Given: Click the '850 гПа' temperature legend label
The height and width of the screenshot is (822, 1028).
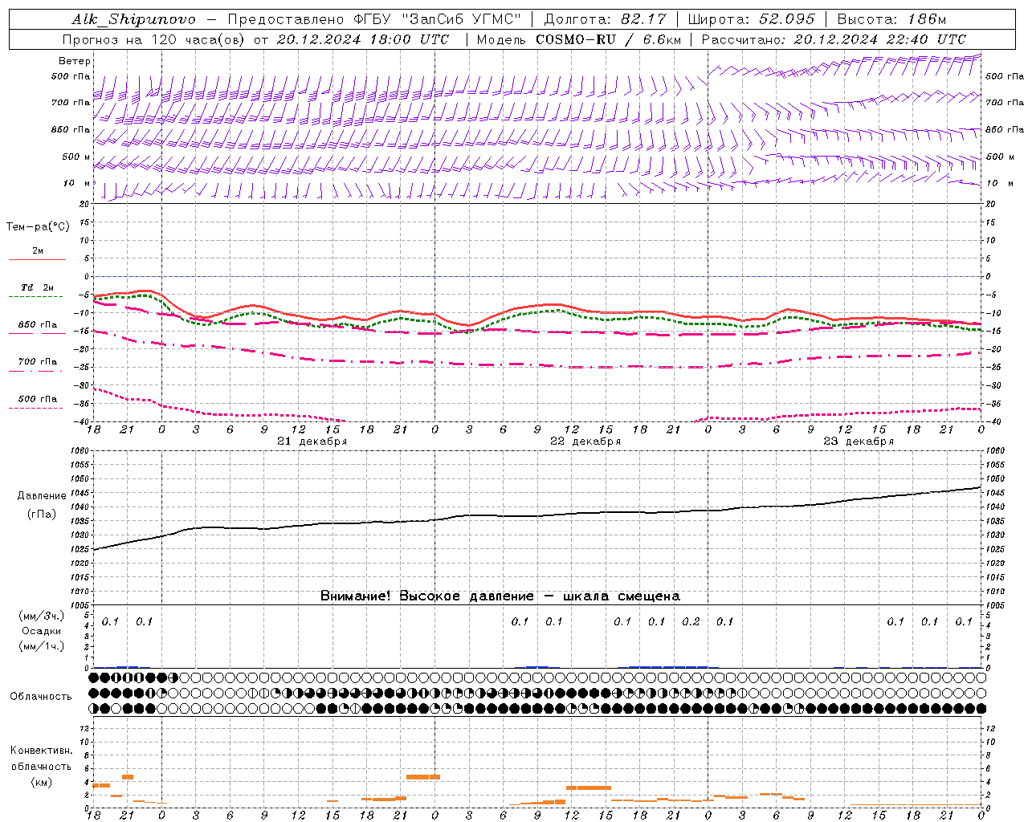Looking at the screenshot, I should pos(38,325).
